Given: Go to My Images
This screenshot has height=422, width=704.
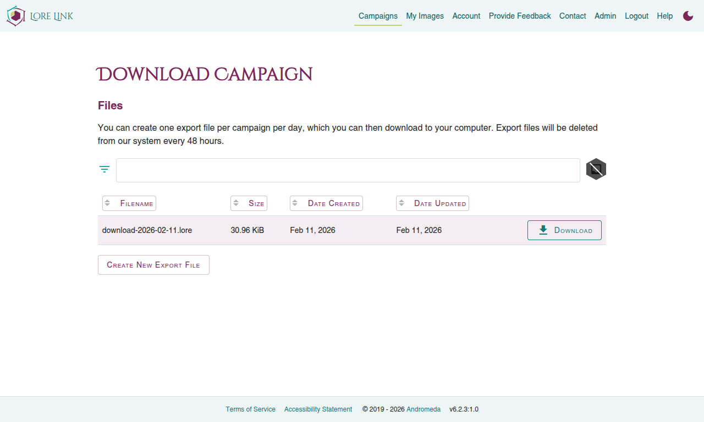Looking at the screenshot, I should click(425, 16).
